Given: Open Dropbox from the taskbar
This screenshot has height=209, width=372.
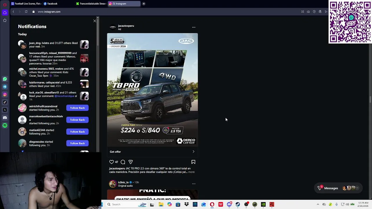Looking at the screenshot, I should 187,204.
